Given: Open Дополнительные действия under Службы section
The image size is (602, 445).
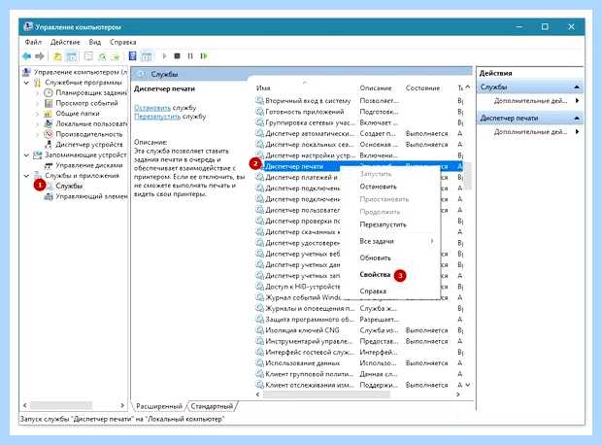Looking at the screenshot, I should pyautogui.click(x=530, y=101).
